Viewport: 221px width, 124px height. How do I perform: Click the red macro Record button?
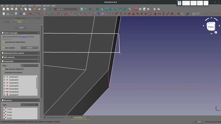136,9
